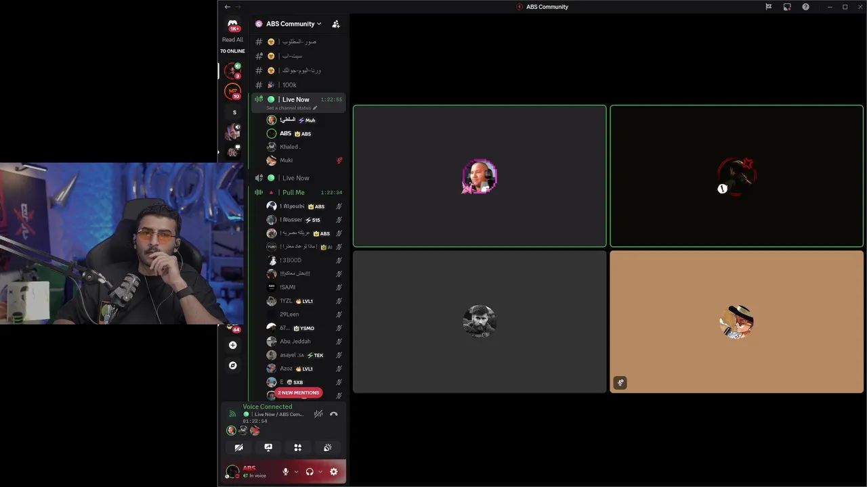867x487 pixels.
Task: Open the MT server with 10 badge
Action: pyautogui.click(x=233, y=91)
